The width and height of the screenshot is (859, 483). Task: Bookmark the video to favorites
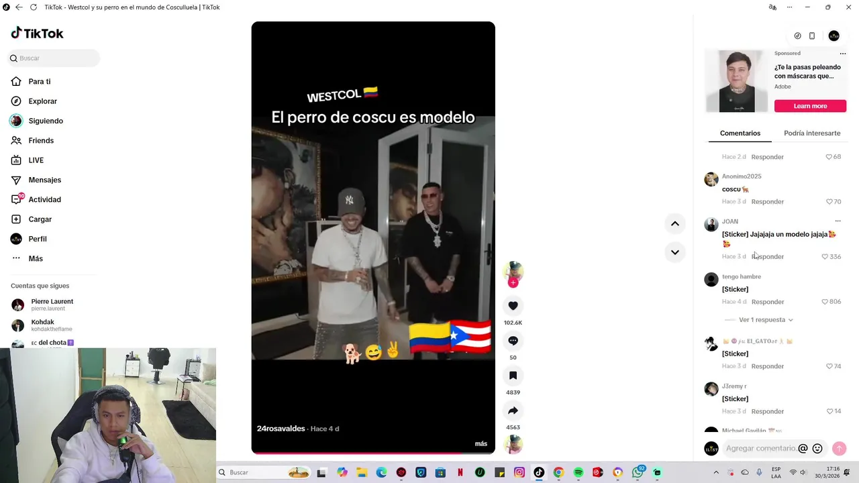(x=513, y=376)
